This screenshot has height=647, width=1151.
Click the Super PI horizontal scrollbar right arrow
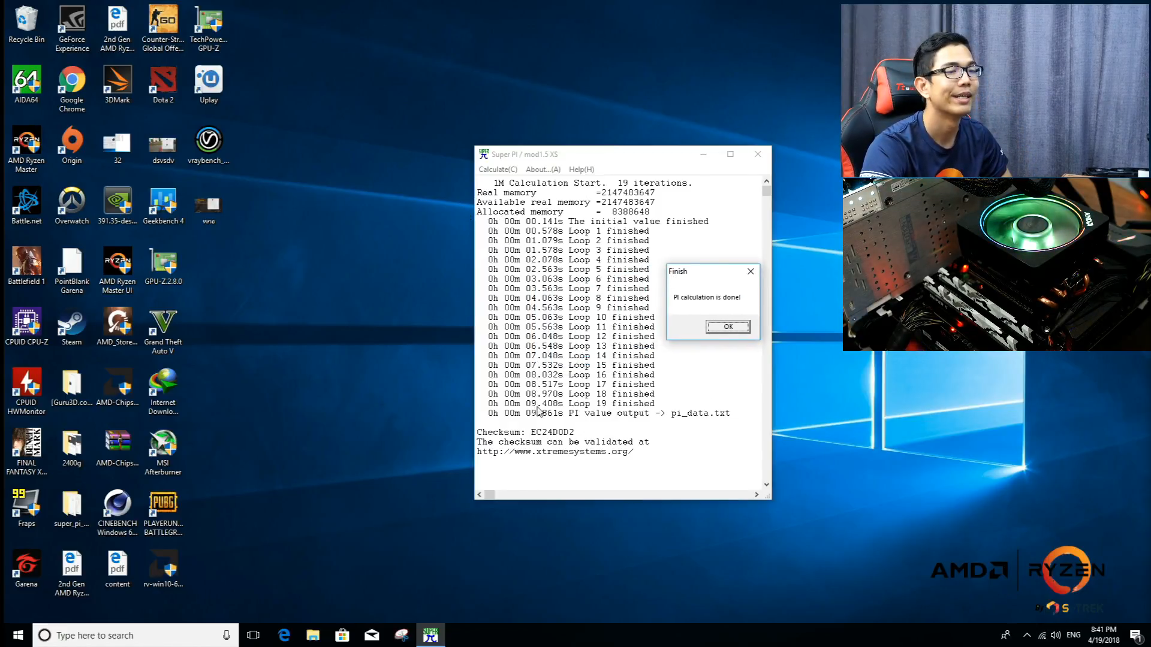(x=757, y=494)
